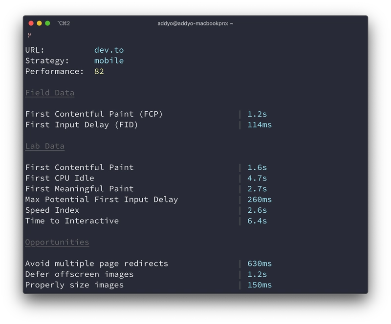Click the First CPU Idle 4.7s value
The height and width of the screenshot is (324, 391).
tap(257, 178)
